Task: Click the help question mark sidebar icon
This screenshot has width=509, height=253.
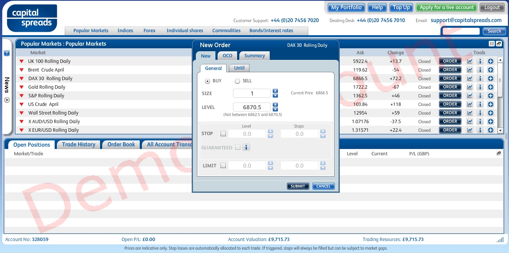Action: pos(7,54)
